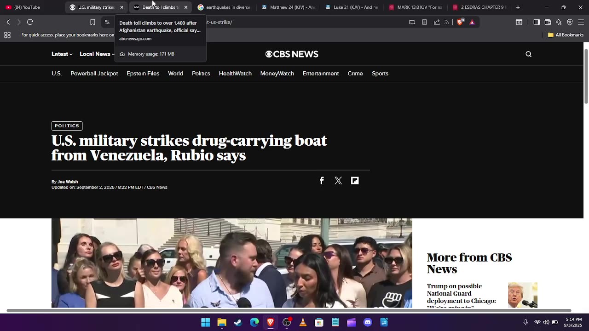Close the Death toll climbs tab
Image resolution: width=589 pixels, height=331 pixels.
point(185,7)
